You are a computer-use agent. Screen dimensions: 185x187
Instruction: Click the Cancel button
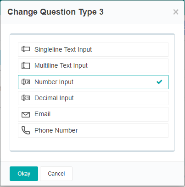click(x=56, y=174)
